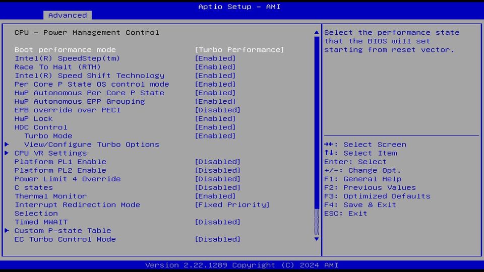
Task: Click ESC: Exit
Action: pyautogui.click(x=346, y=214)
